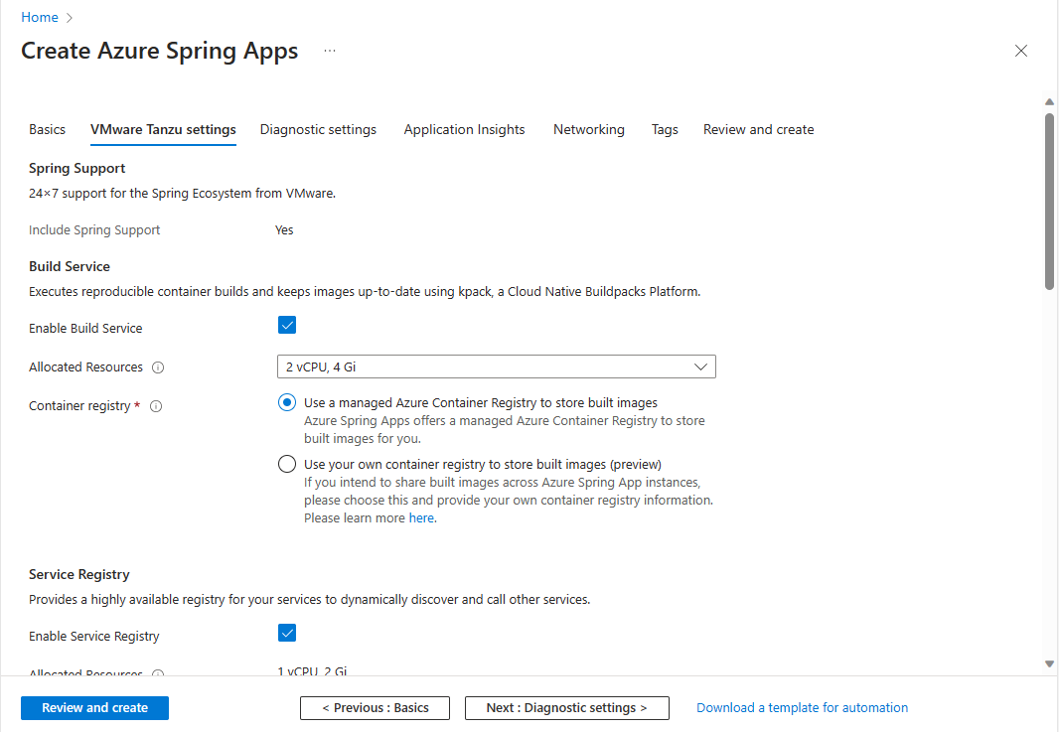Open the ellipsis menu beside page title

coord(330,52)
